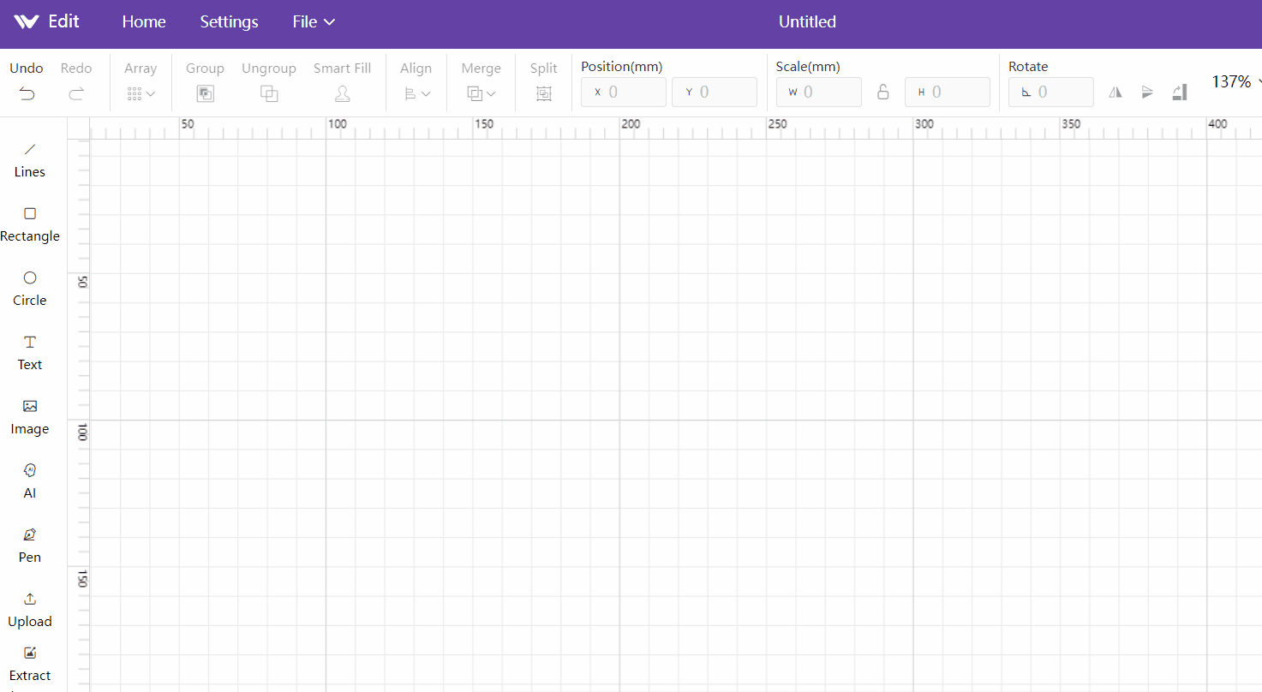Click the Position X input field
Viewport: 1262px width, 692px height.
(x=624, y=92)
